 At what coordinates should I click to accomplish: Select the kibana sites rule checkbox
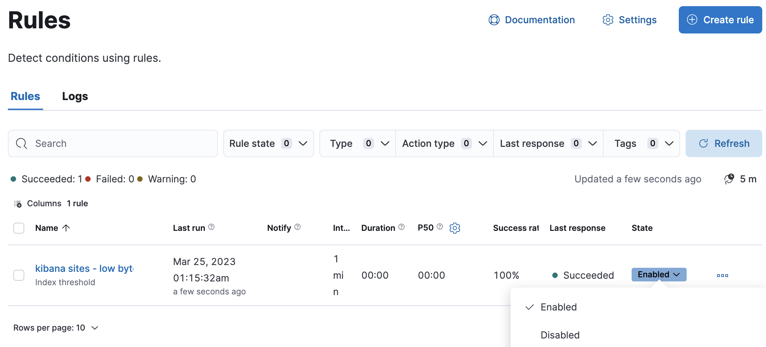point(18,275)
